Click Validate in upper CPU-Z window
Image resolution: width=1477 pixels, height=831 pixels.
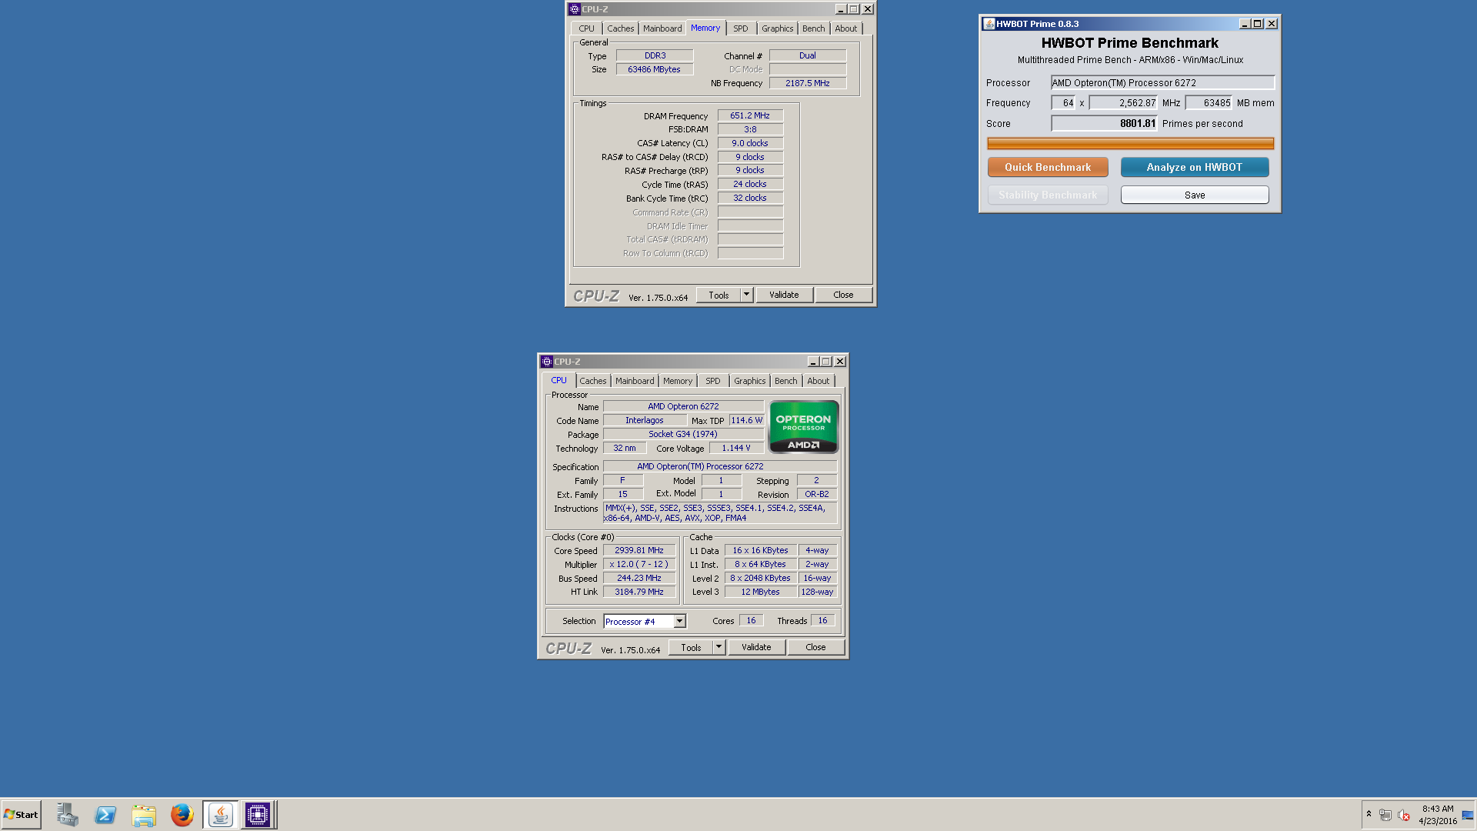point(784,295)
